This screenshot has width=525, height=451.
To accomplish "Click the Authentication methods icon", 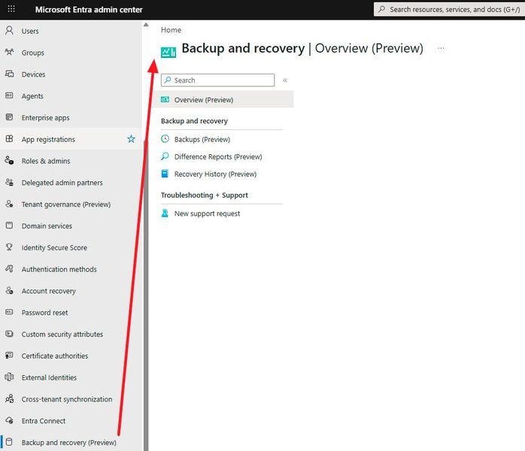I will 9,268.
